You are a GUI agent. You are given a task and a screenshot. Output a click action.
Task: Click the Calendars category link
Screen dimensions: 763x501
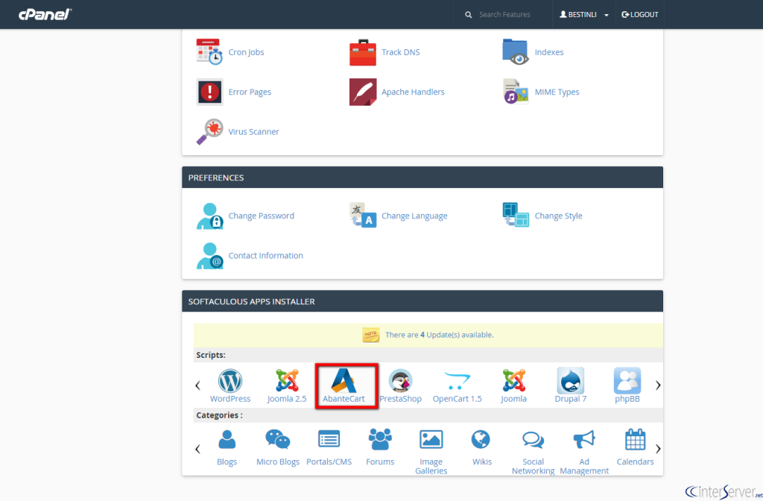635,461
